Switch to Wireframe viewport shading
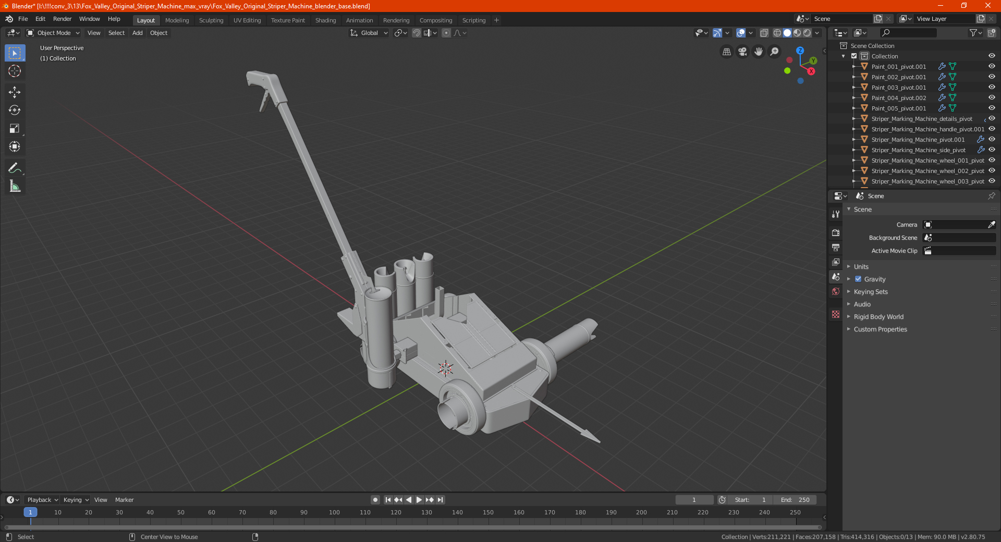Screen dimensions: 1001x542 coord(777,33)
